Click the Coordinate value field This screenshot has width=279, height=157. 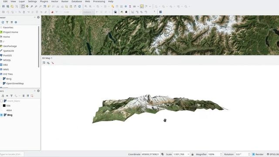pyautogui.click(x=150, y=154)
